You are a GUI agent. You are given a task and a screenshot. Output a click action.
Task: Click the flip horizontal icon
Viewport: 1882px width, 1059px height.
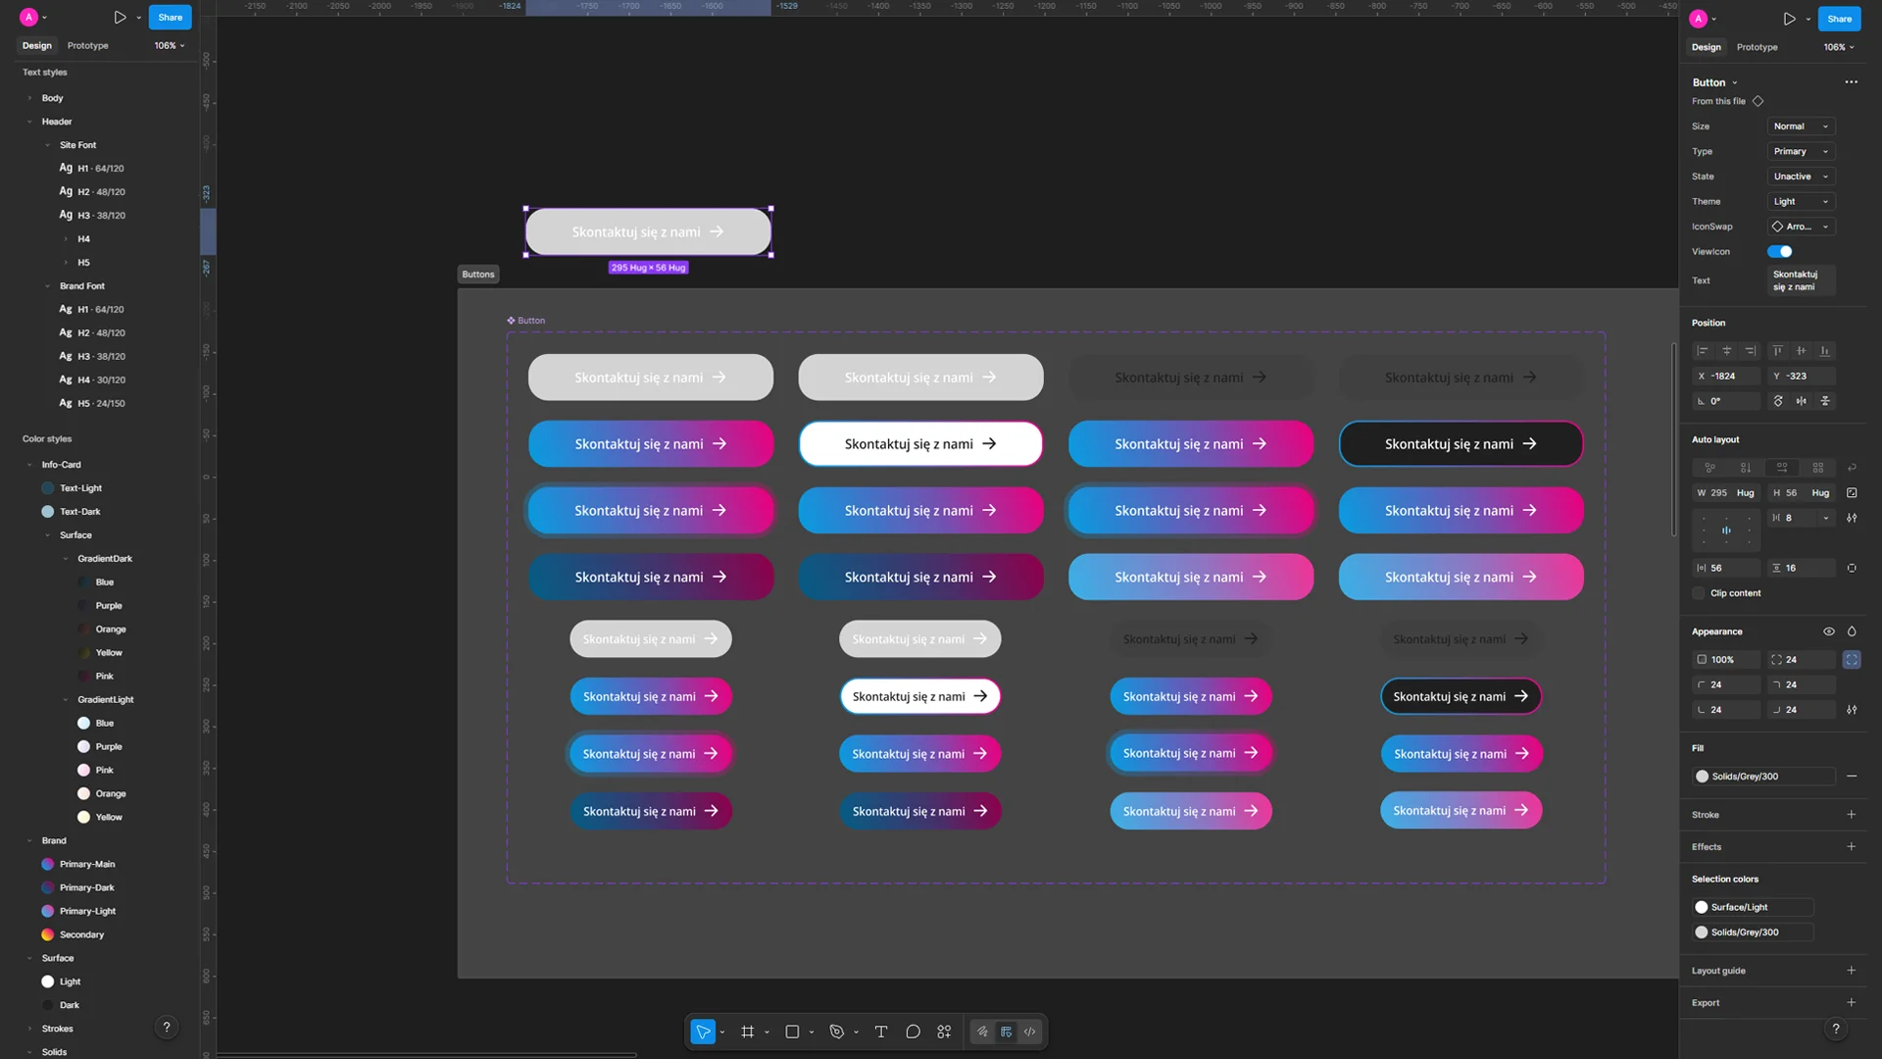pyautogui.click(x=1802, y=401)
